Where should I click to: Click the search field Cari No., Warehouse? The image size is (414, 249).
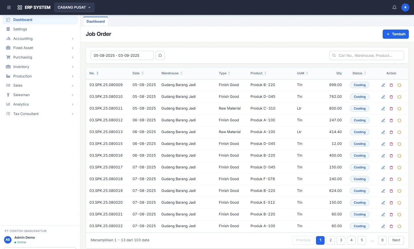point(367,55)
